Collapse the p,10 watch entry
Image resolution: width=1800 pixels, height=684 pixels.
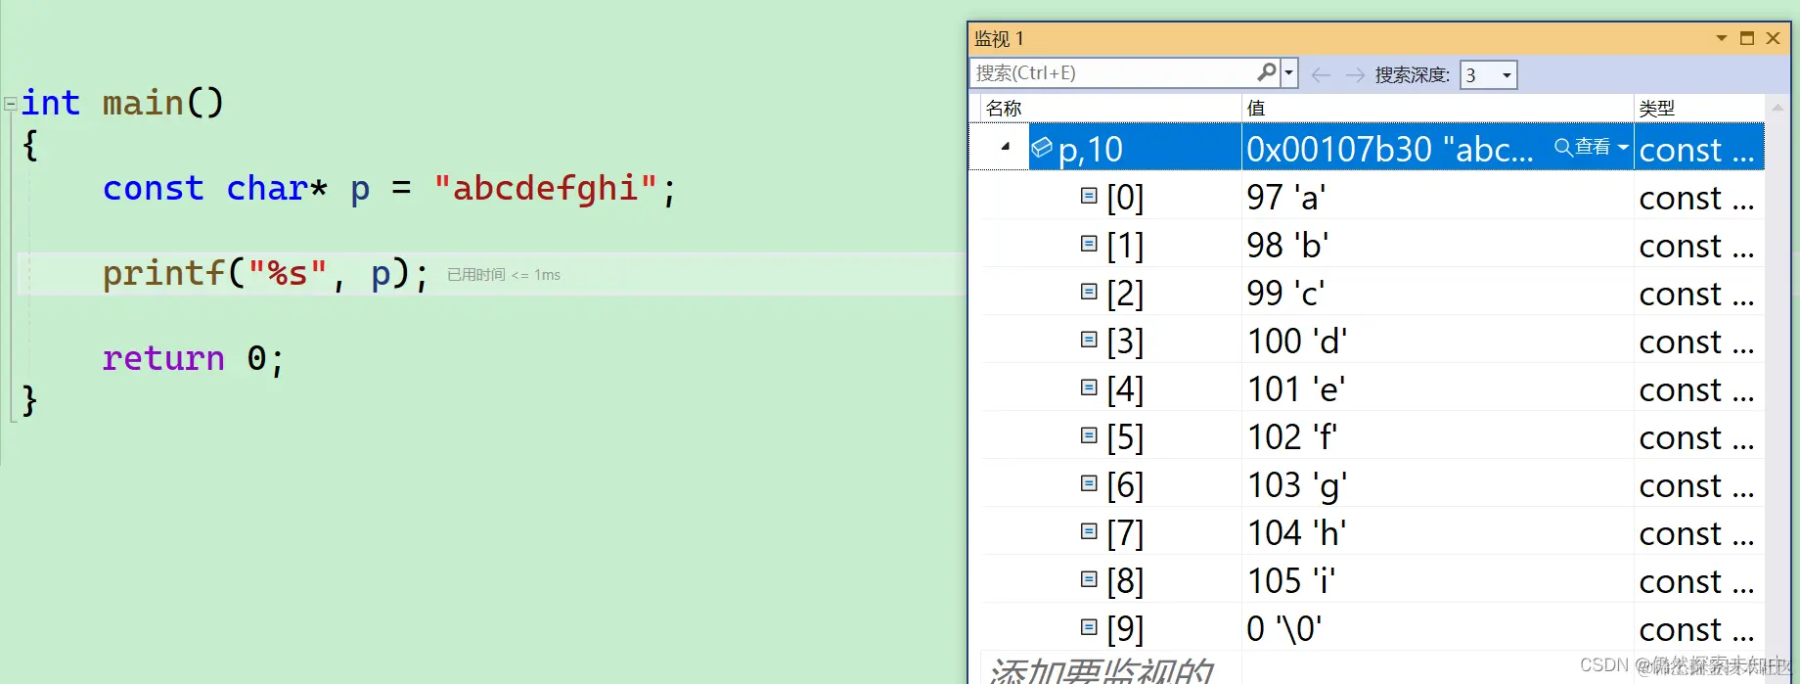pos(1006,147)
